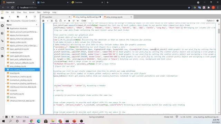This screenshot has height=124, width=221.
Task: Open File Browser sidebar folder icon
Action: (x=2, y=18)
